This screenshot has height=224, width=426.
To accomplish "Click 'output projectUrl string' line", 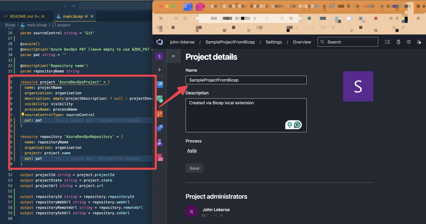I will pos(61,186).
